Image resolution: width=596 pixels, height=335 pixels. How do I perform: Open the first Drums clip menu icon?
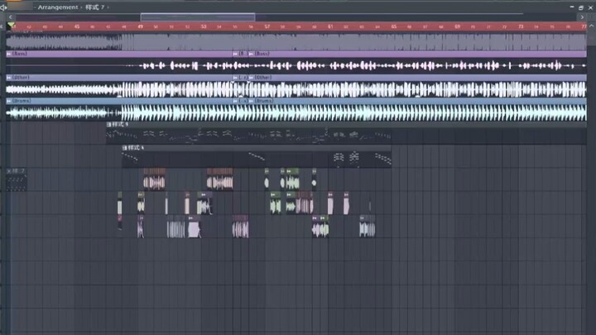(9, 101)
